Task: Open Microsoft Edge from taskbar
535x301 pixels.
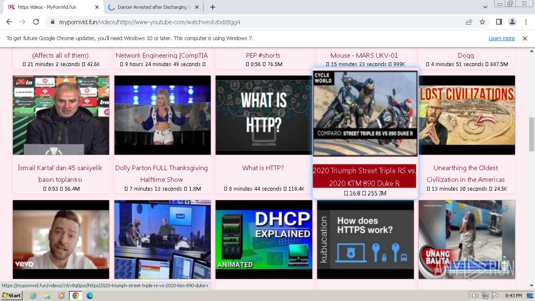Action: pyautogui.click(x=90, y=296)
